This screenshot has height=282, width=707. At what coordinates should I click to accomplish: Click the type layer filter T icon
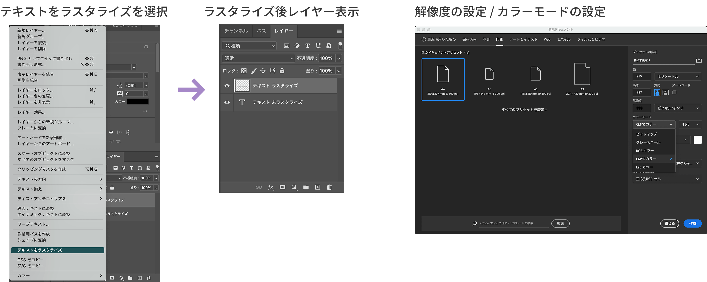307,46
